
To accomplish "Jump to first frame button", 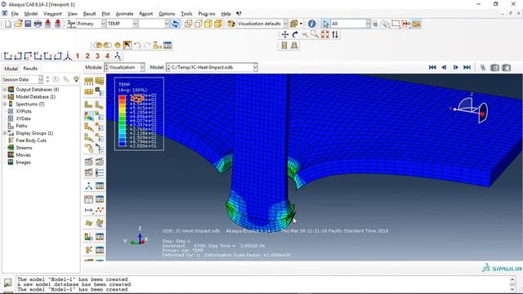I will (x=432, y=67).
